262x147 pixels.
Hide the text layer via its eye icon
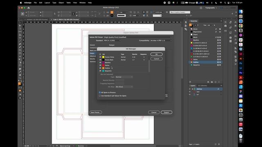(x=190, y=92)
